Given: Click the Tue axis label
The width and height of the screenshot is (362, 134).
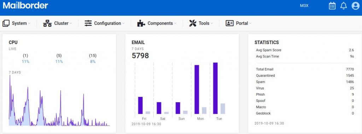Looking at the screenshot, I should (x=219, y=118).
